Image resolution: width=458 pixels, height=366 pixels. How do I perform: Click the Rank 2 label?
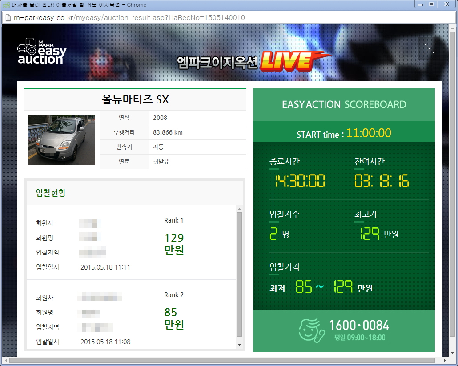point(174,295)
